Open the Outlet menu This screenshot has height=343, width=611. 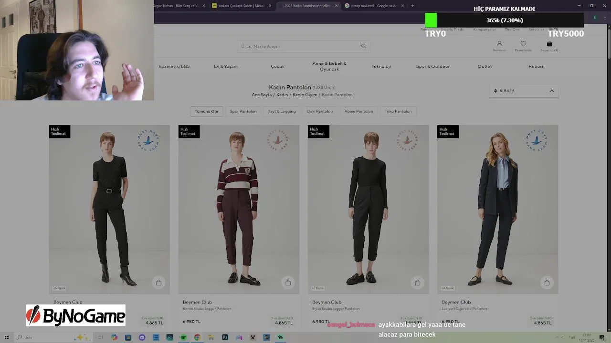click(485, 66)
